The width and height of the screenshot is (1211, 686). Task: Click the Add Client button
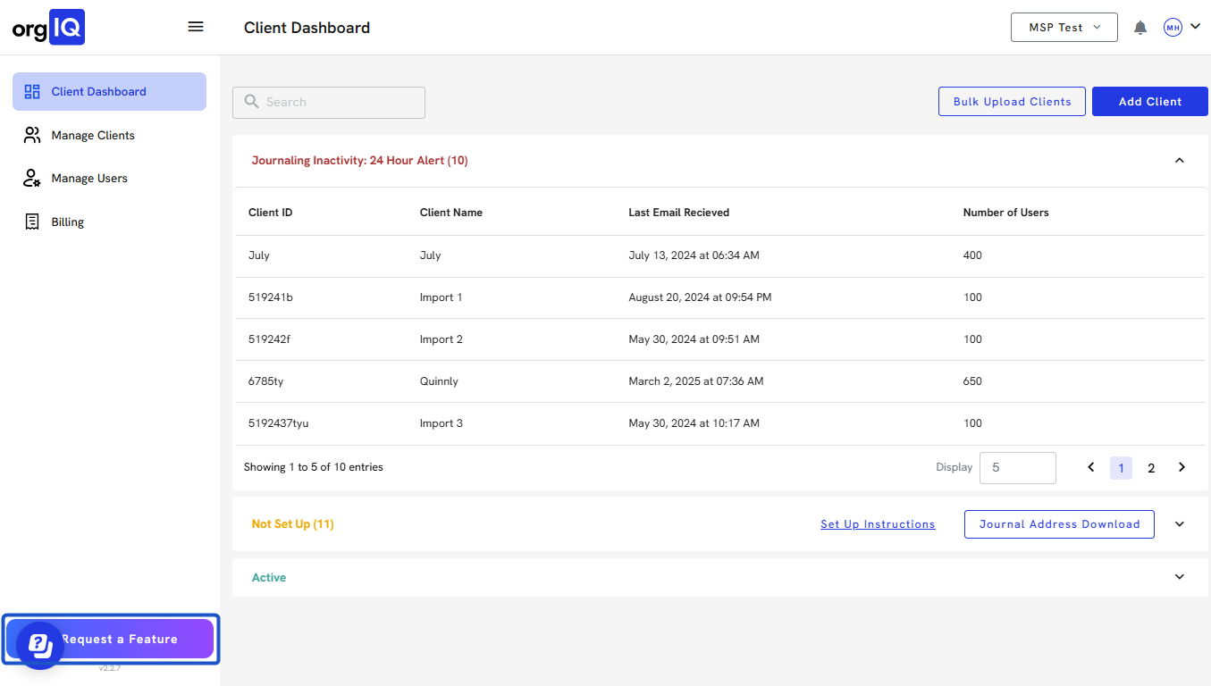(x=1149, y=102)
